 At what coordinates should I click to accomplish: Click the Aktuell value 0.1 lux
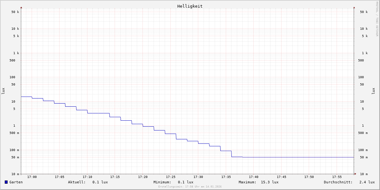pyautogui.click(x=100, y=182)
